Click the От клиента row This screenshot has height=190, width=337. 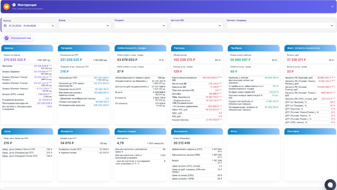140,104
